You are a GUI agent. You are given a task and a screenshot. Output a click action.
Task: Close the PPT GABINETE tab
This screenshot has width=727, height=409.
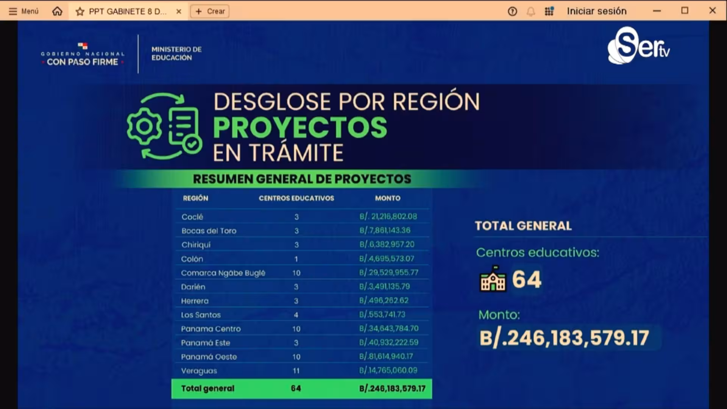(x=179, y=11)
